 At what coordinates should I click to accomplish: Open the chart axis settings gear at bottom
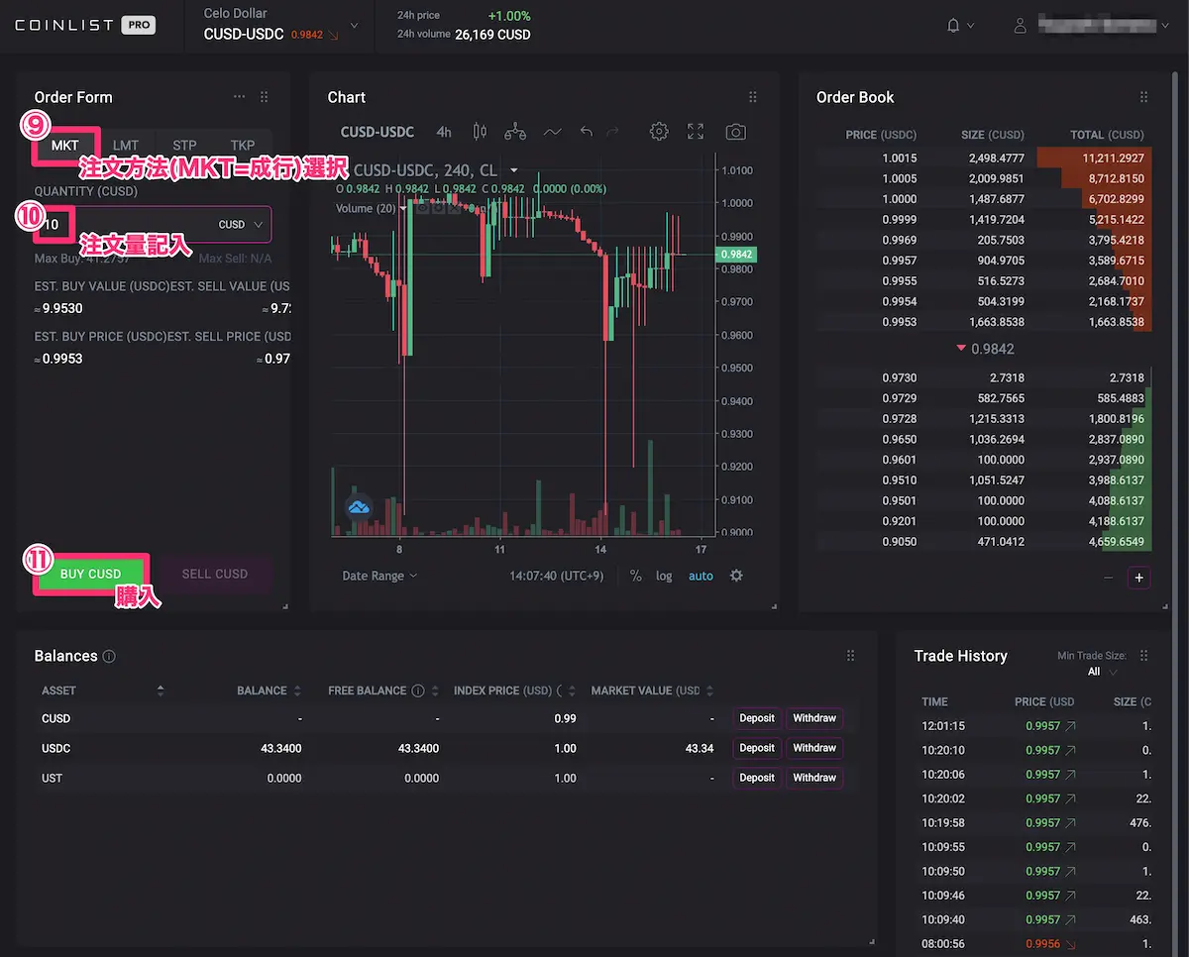pos(736,576)
